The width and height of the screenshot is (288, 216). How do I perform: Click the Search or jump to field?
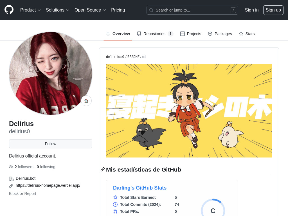[x=192, y=10]
